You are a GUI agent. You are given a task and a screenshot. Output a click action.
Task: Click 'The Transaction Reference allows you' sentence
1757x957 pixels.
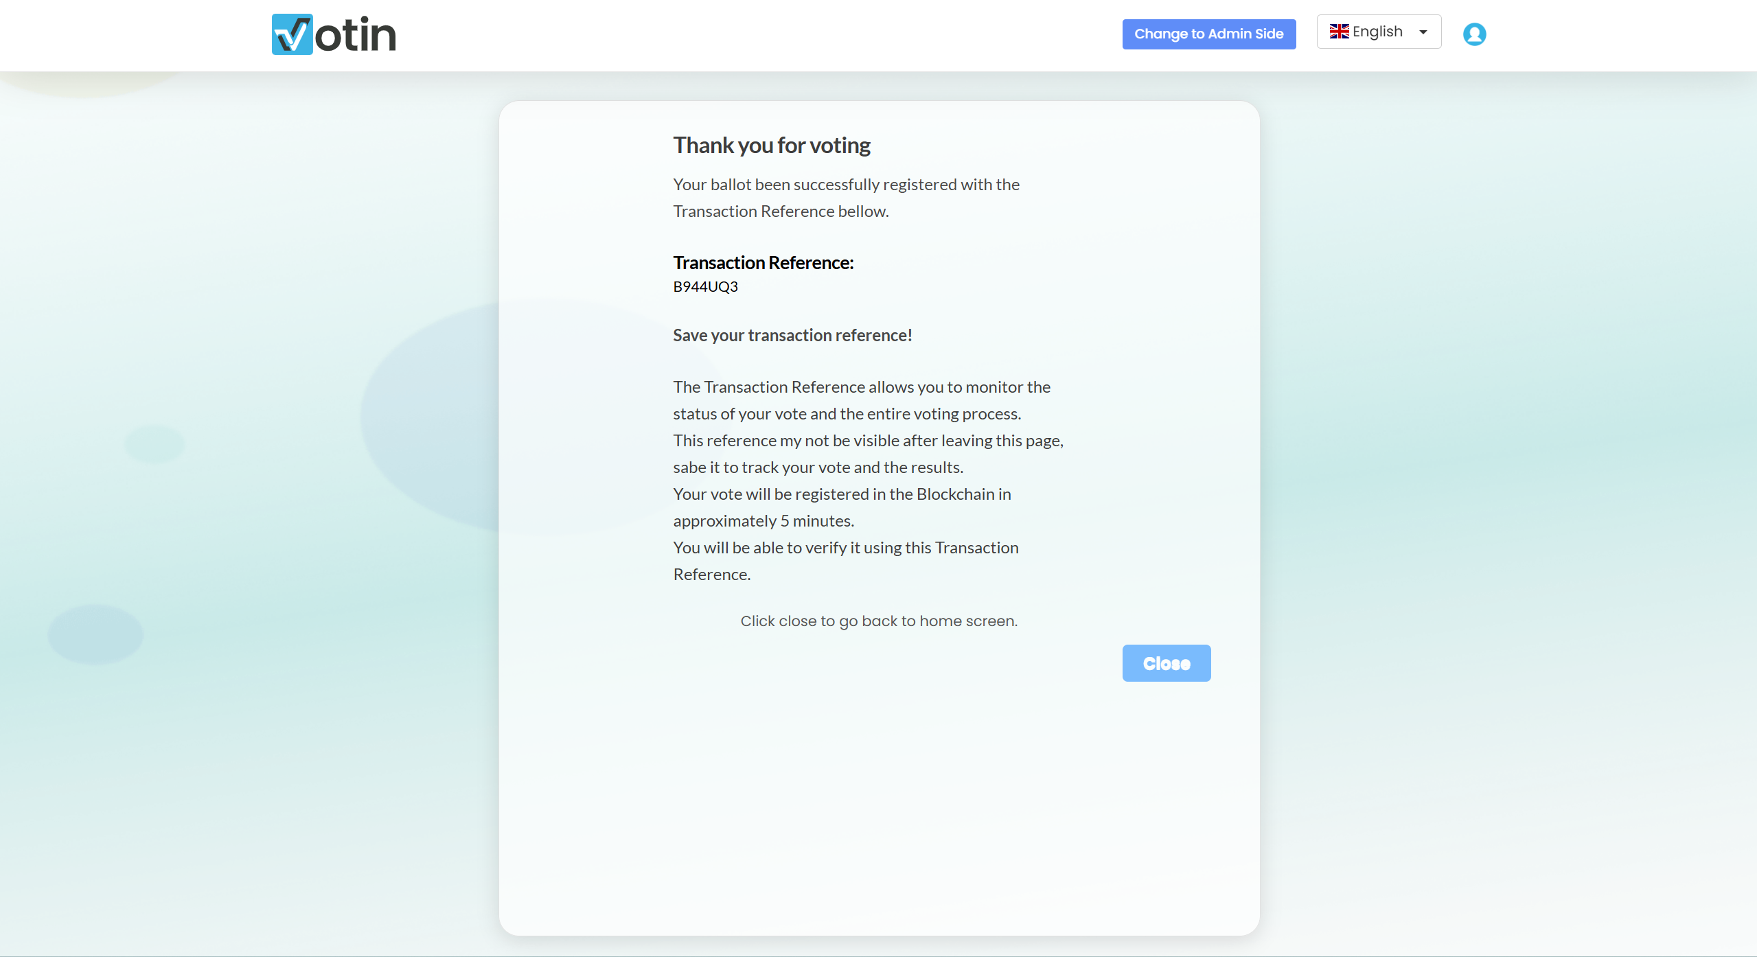coord(861,387)
